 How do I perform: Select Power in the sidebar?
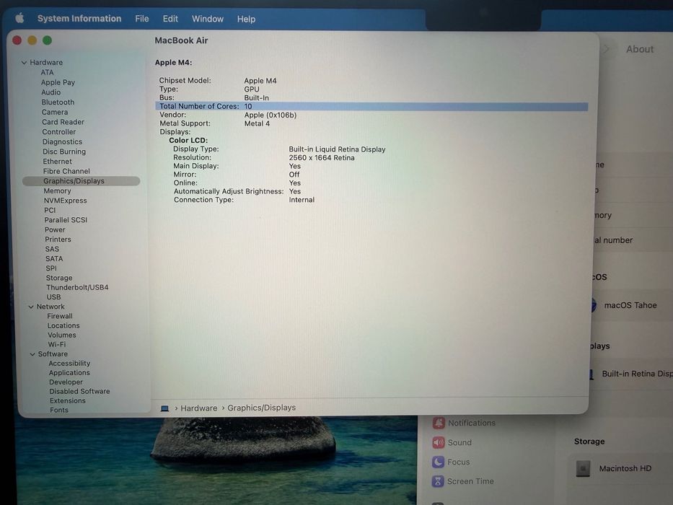[55, 229]
